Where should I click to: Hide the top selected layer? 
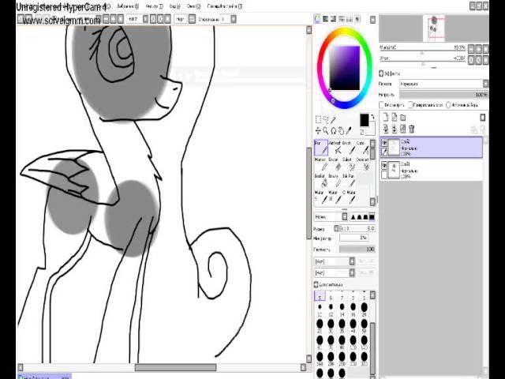(384, 143)
